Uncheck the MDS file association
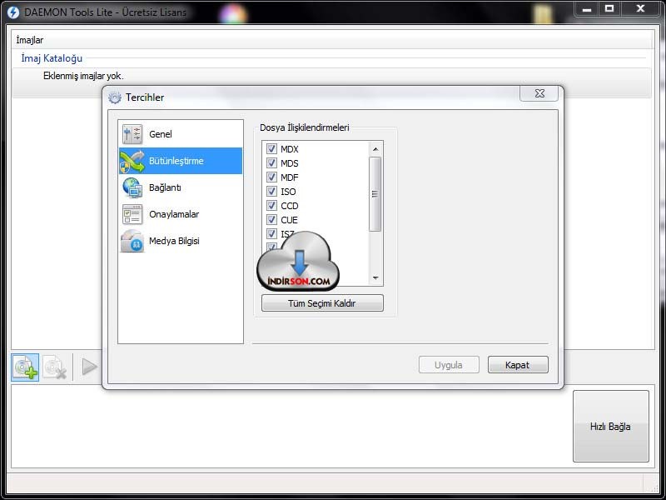Viewport: 666px width, 500px height. pos(272,162)
